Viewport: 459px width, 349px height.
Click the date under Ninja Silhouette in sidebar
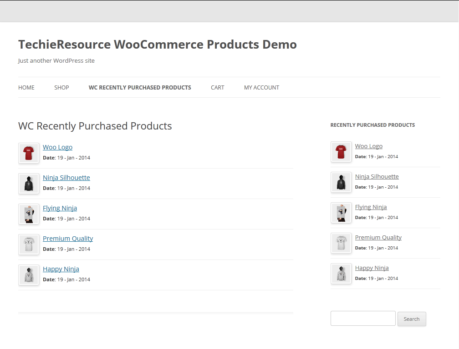377,187
